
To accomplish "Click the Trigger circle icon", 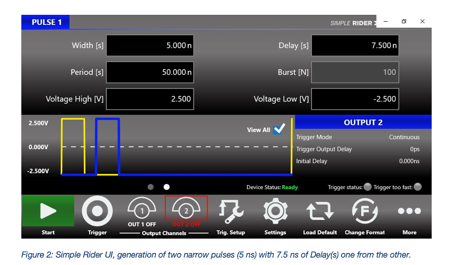I will coord(97,211).
